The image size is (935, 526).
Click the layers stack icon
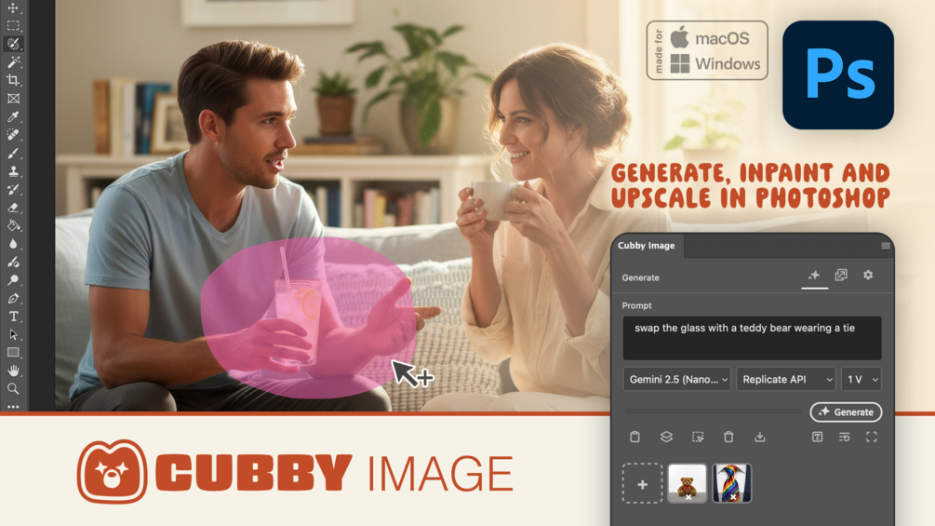click(x=666, y=437)
